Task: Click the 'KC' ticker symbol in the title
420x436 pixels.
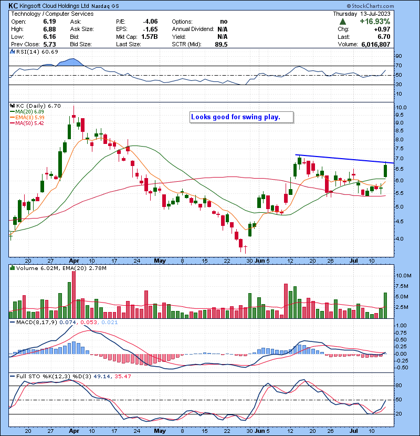Action: [13, 6]
